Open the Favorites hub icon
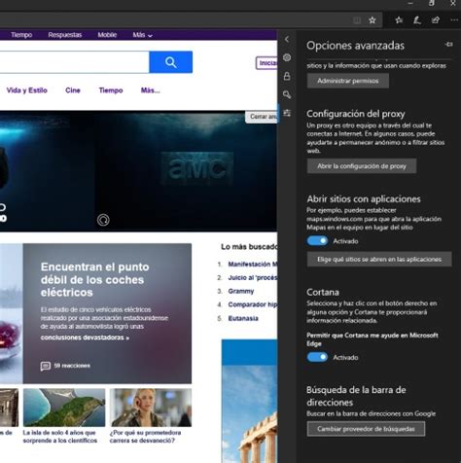This screenshot has height=463, width=461. tap(399, 20)
